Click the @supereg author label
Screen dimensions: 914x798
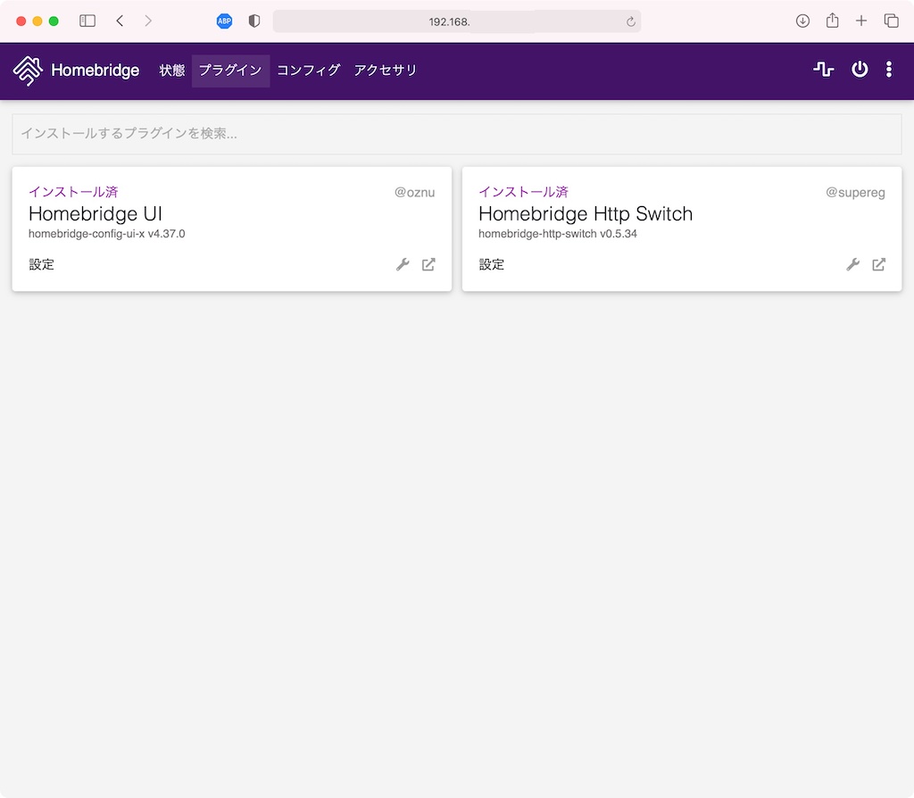(855, 193)
